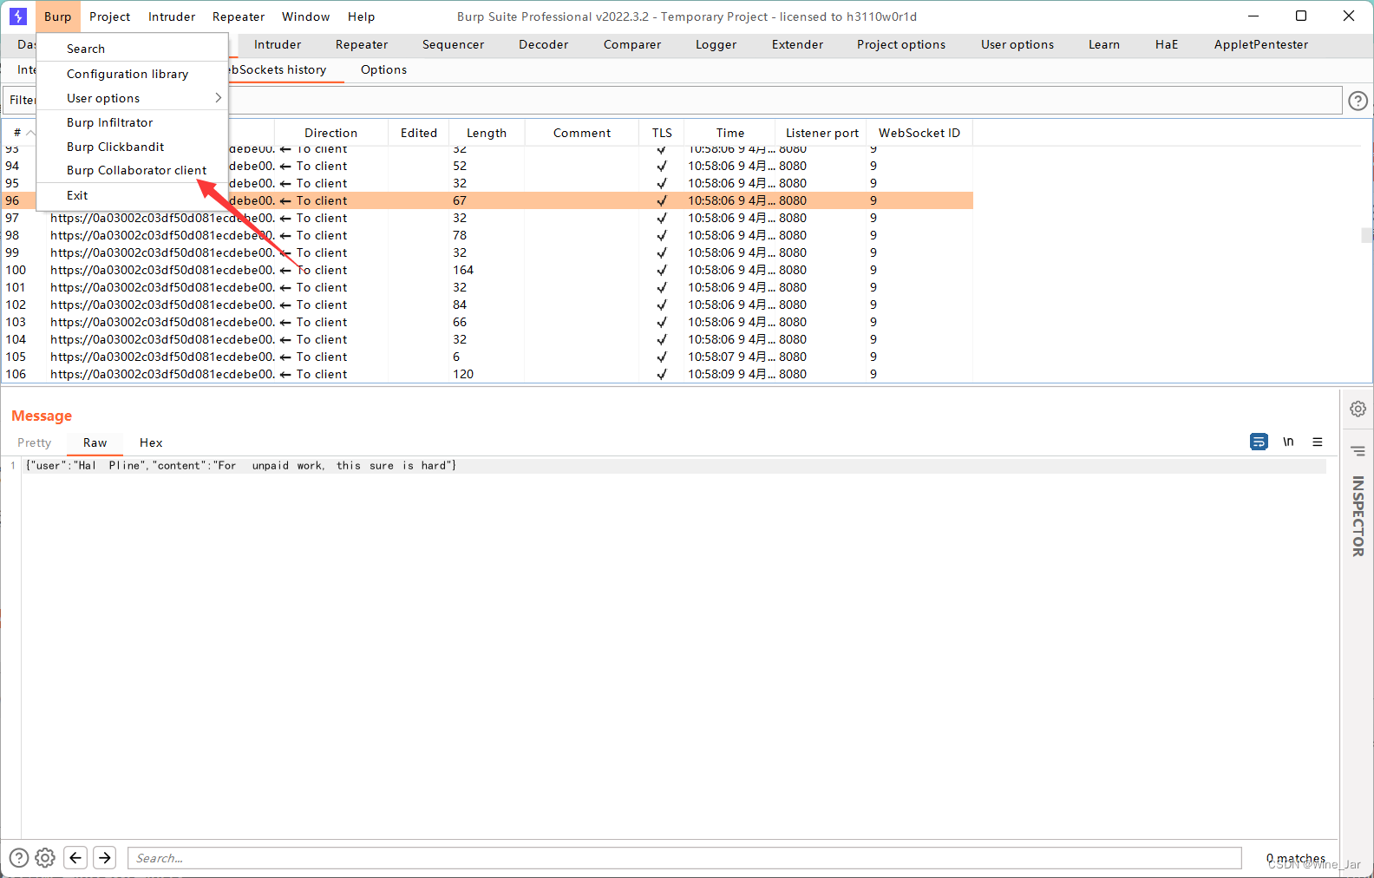Switch to the Intruder tool tab
This screenshot has height=878, width=1374.
pos(278,44)
